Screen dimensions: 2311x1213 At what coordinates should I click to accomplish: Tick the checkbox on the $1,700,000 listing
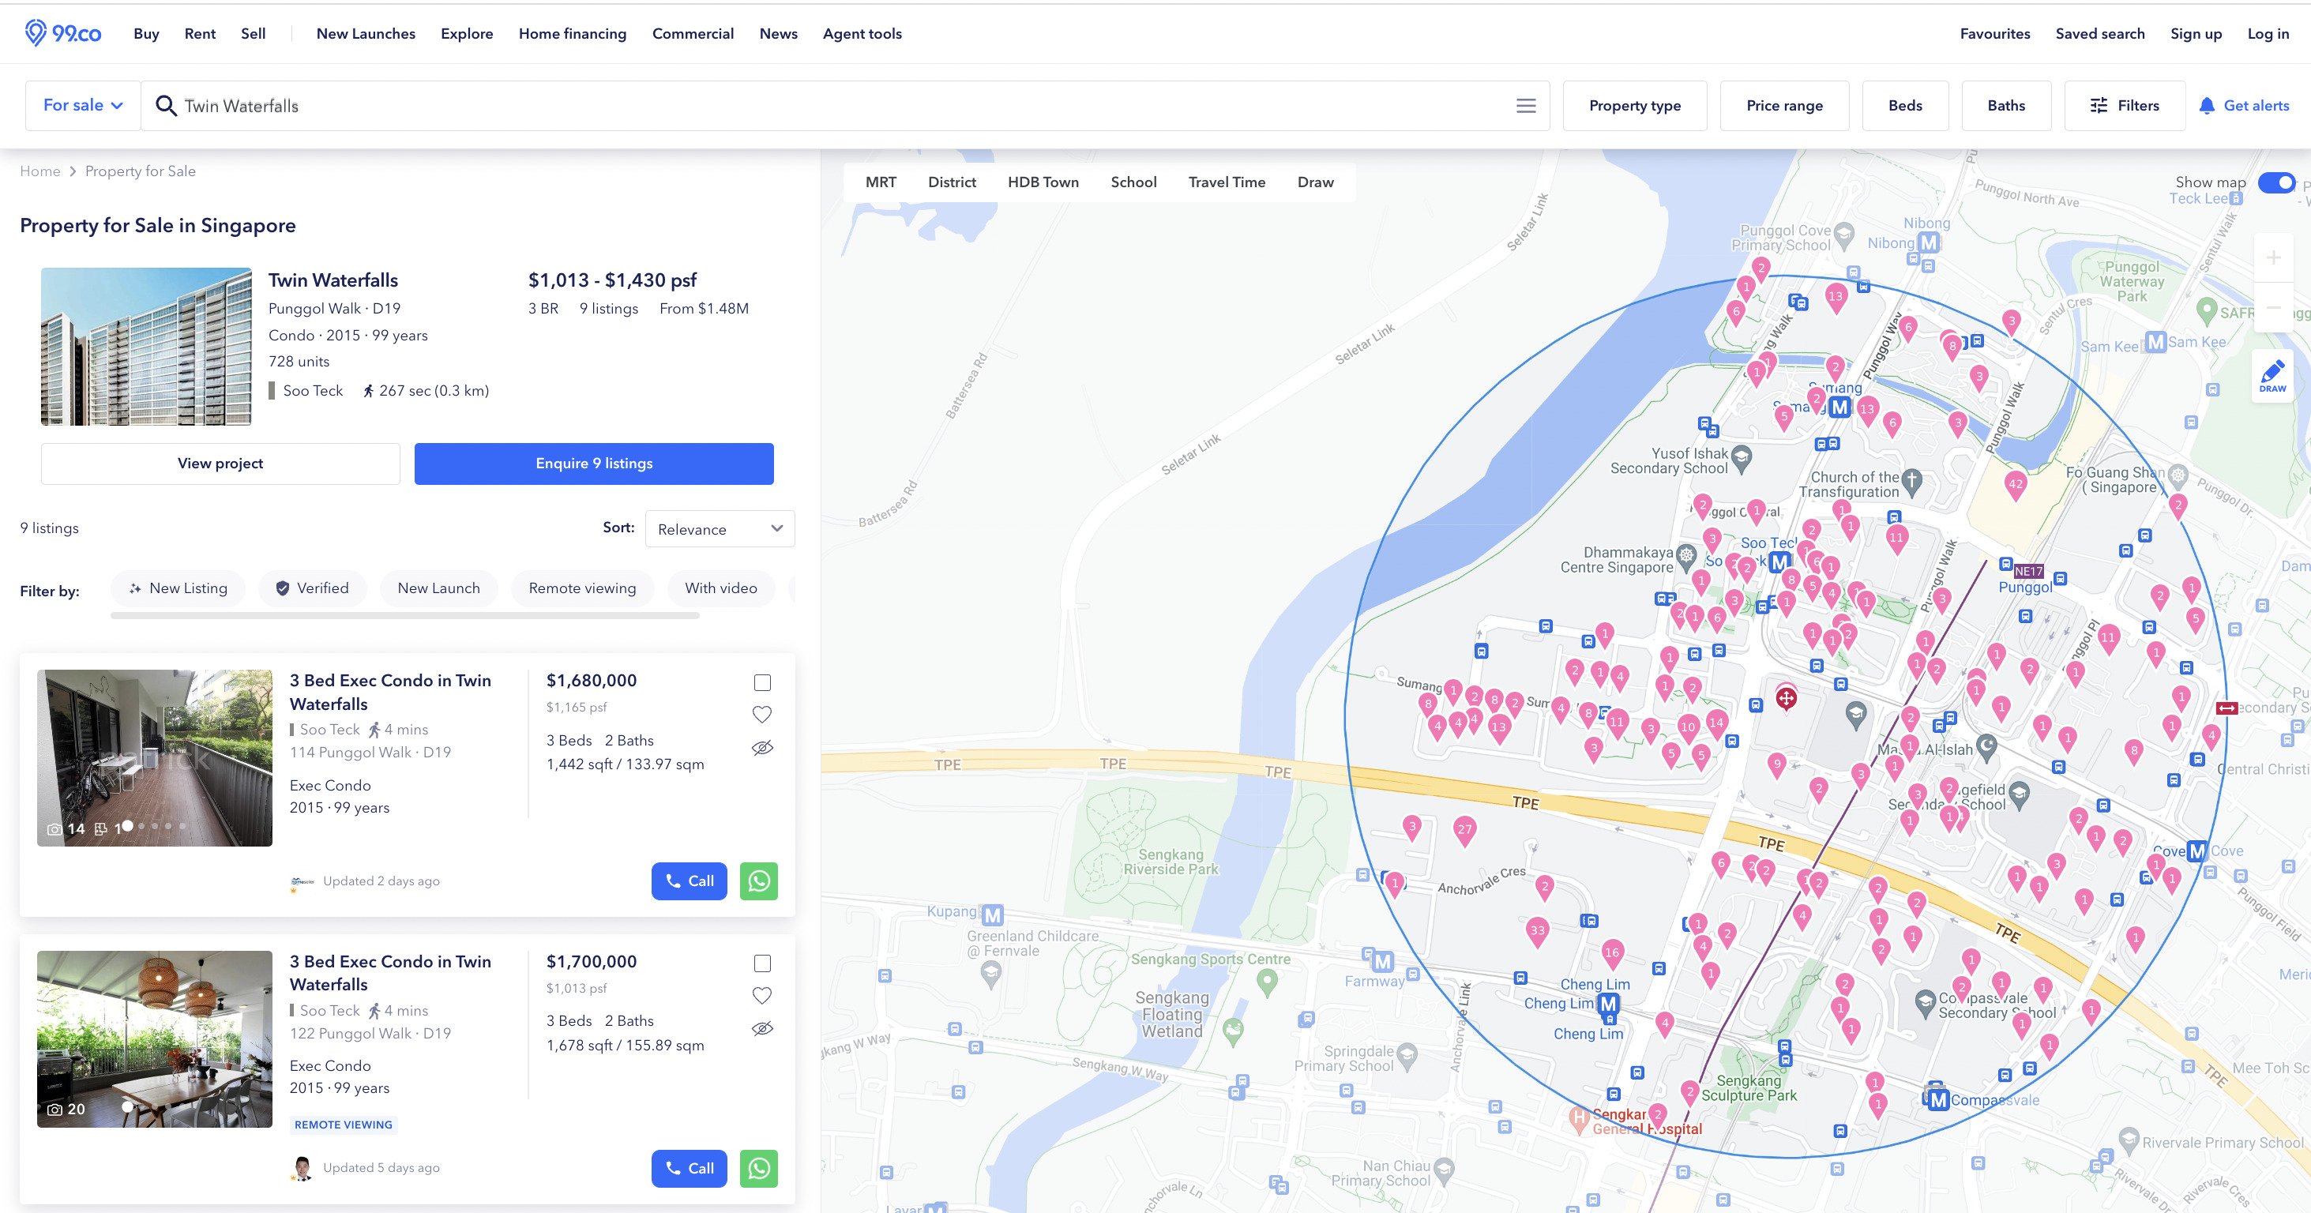coord(762,963)
